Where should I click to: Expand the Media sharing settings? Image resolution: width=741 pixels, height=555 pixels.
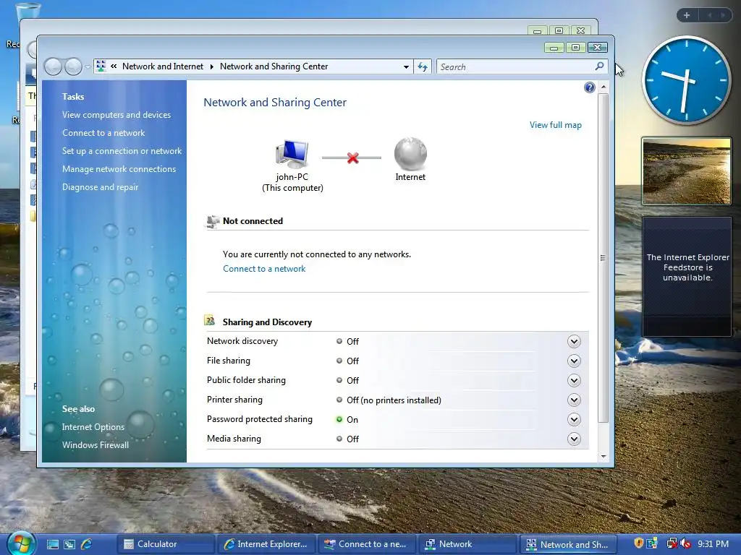tap(574, 439)
